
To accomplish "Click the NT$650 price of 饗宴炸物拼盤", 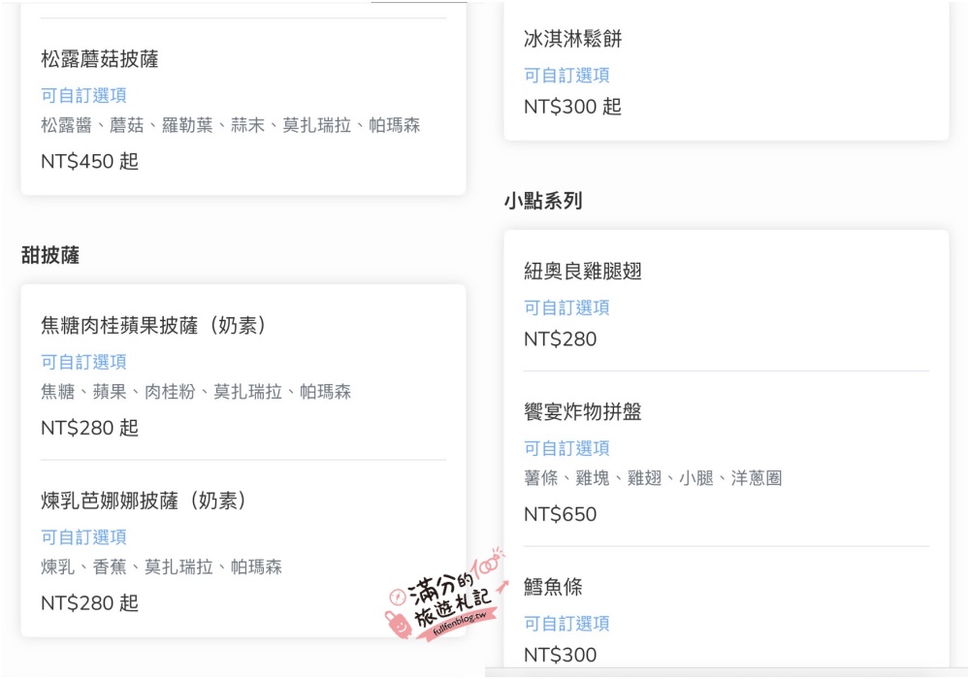I will [x=560, y=514].
